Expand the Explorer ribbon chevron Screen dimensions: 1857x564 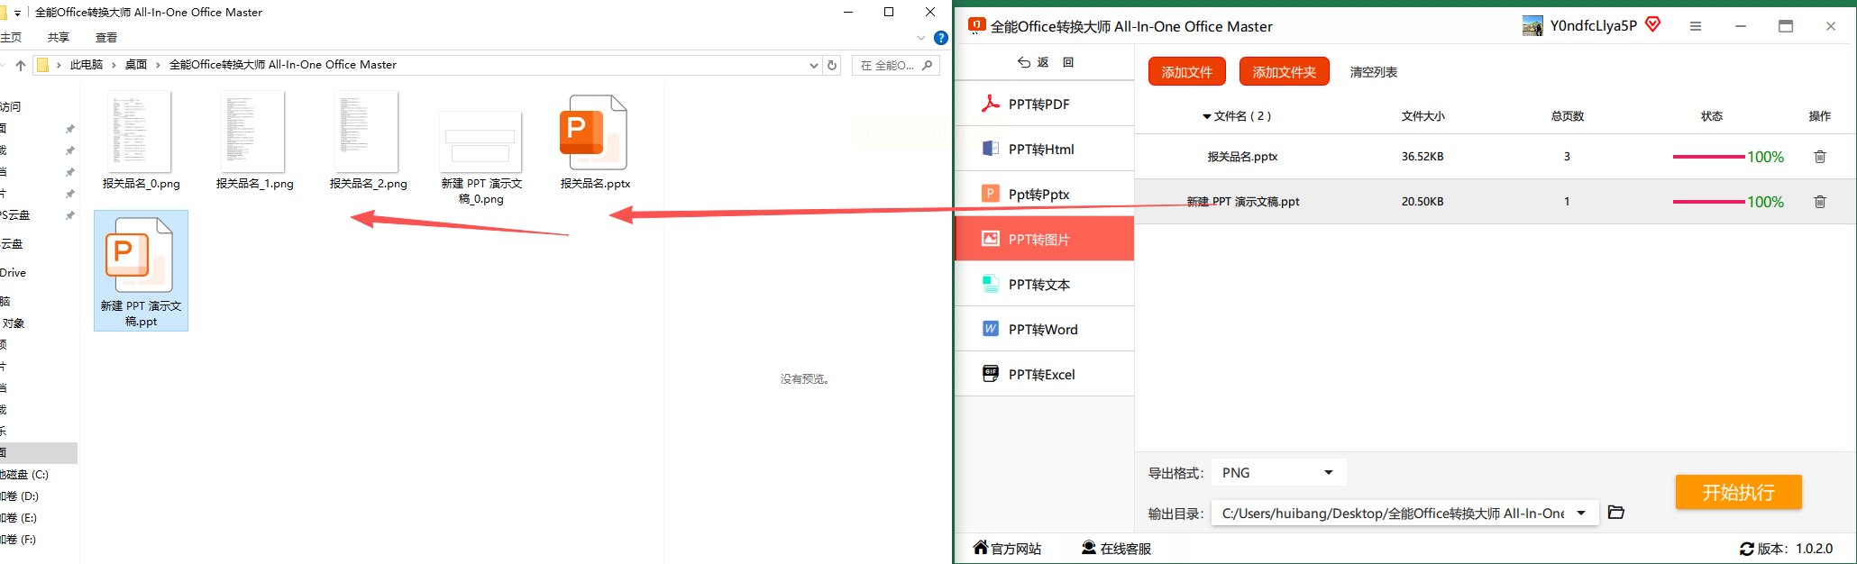(920, 38)
